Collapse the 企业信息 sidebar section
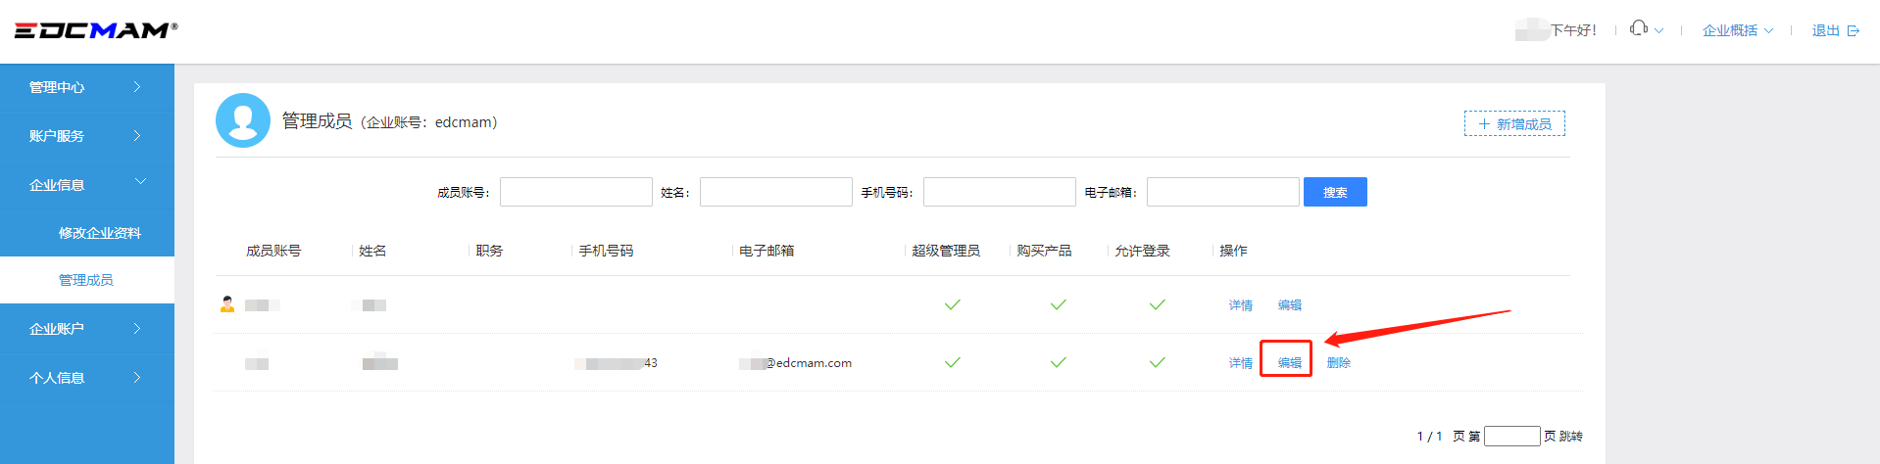The width and height of the screenshot is (1880, 464). click(86, 184)
